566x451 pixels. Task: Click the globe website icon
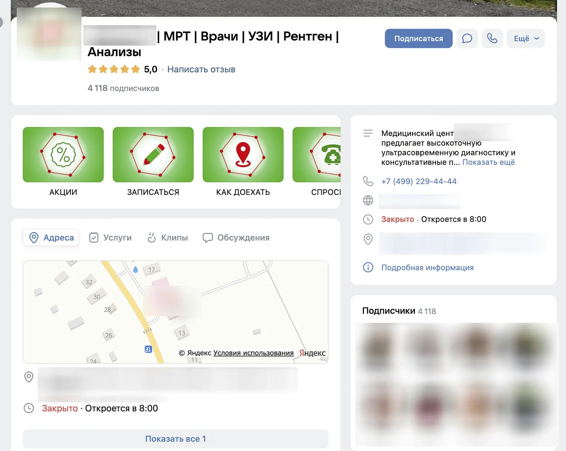[x=368, y=200]
